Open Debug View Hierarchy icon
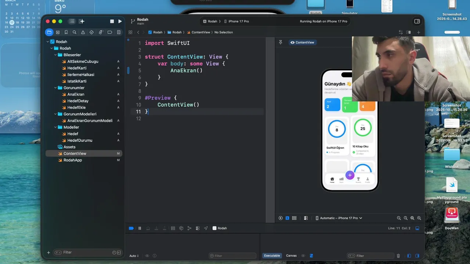470x264 pixels. coord(181,228)
